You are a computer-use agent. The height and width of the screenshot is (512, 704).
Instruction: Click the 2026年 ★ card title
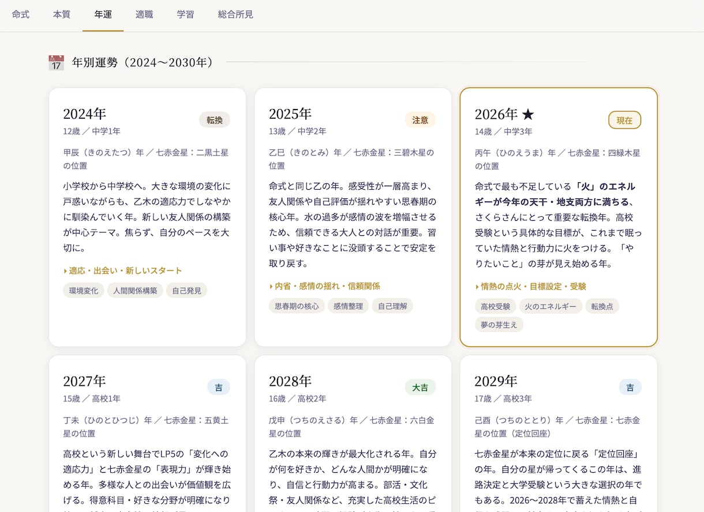point(504,114)
